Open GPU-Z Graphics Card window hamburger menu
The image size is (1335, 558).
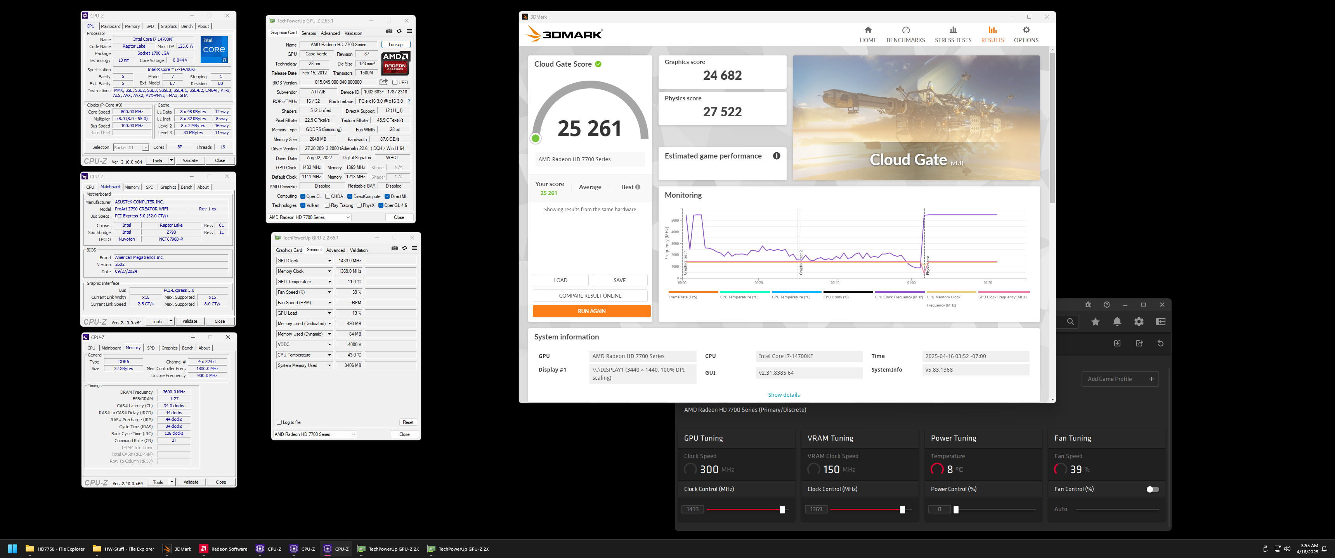click(409, 31)
